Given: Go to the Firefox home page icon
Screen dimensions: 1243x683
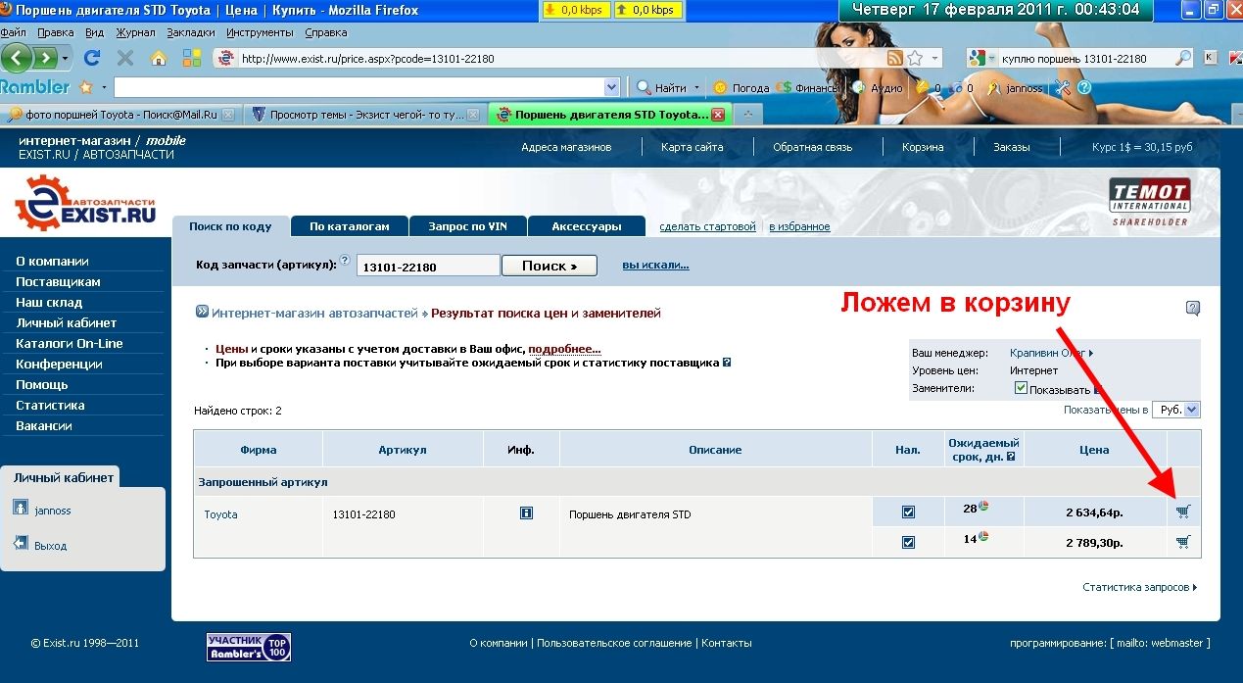Looking at the screenshot, I should pyautogui.click(x=158, y=59).
